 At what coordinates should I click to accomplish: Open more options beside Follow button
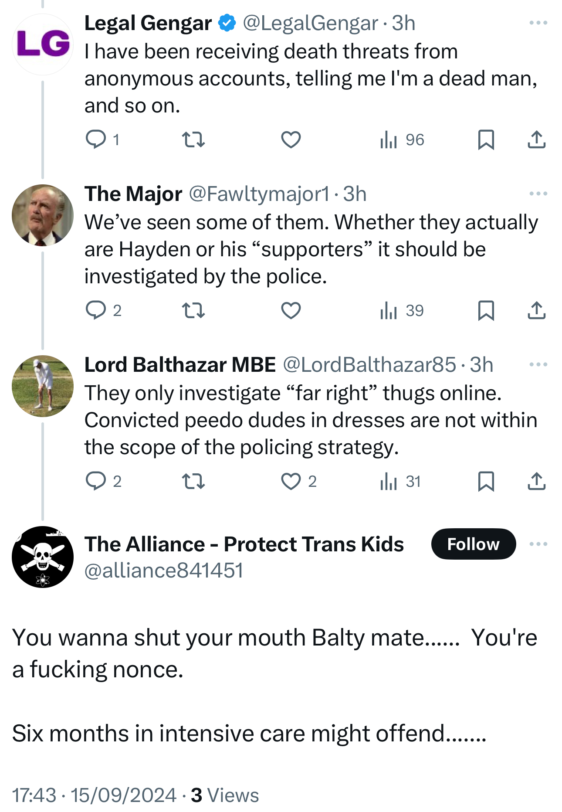(x=538, y=544)
